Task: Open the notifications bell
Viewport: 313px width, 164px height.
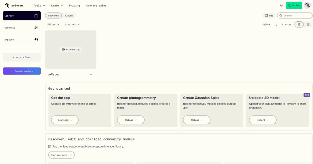Action: coord(281,5)
